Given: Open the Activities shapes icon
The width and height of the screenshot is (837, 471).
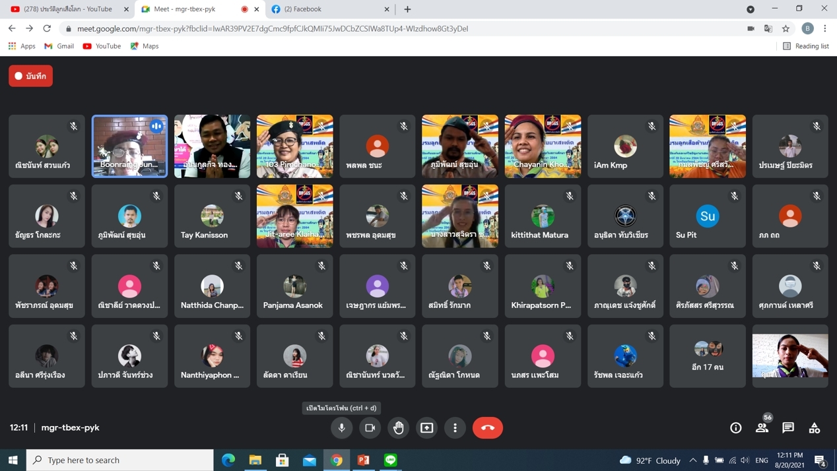Looking at the screenshot, I should pyautogui.click(x=815, y=427).
